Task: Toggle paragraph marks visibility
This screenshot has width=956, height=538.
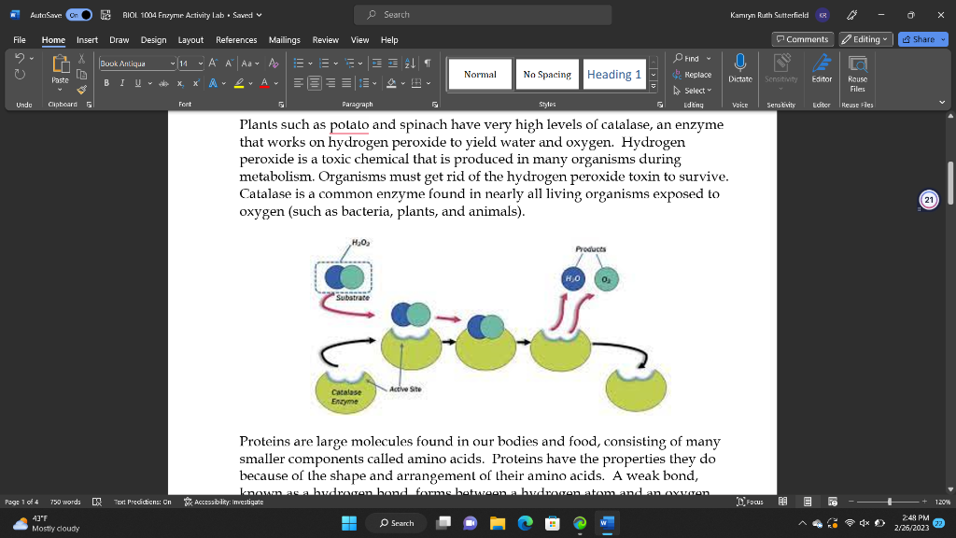Action: click(428, 62)
